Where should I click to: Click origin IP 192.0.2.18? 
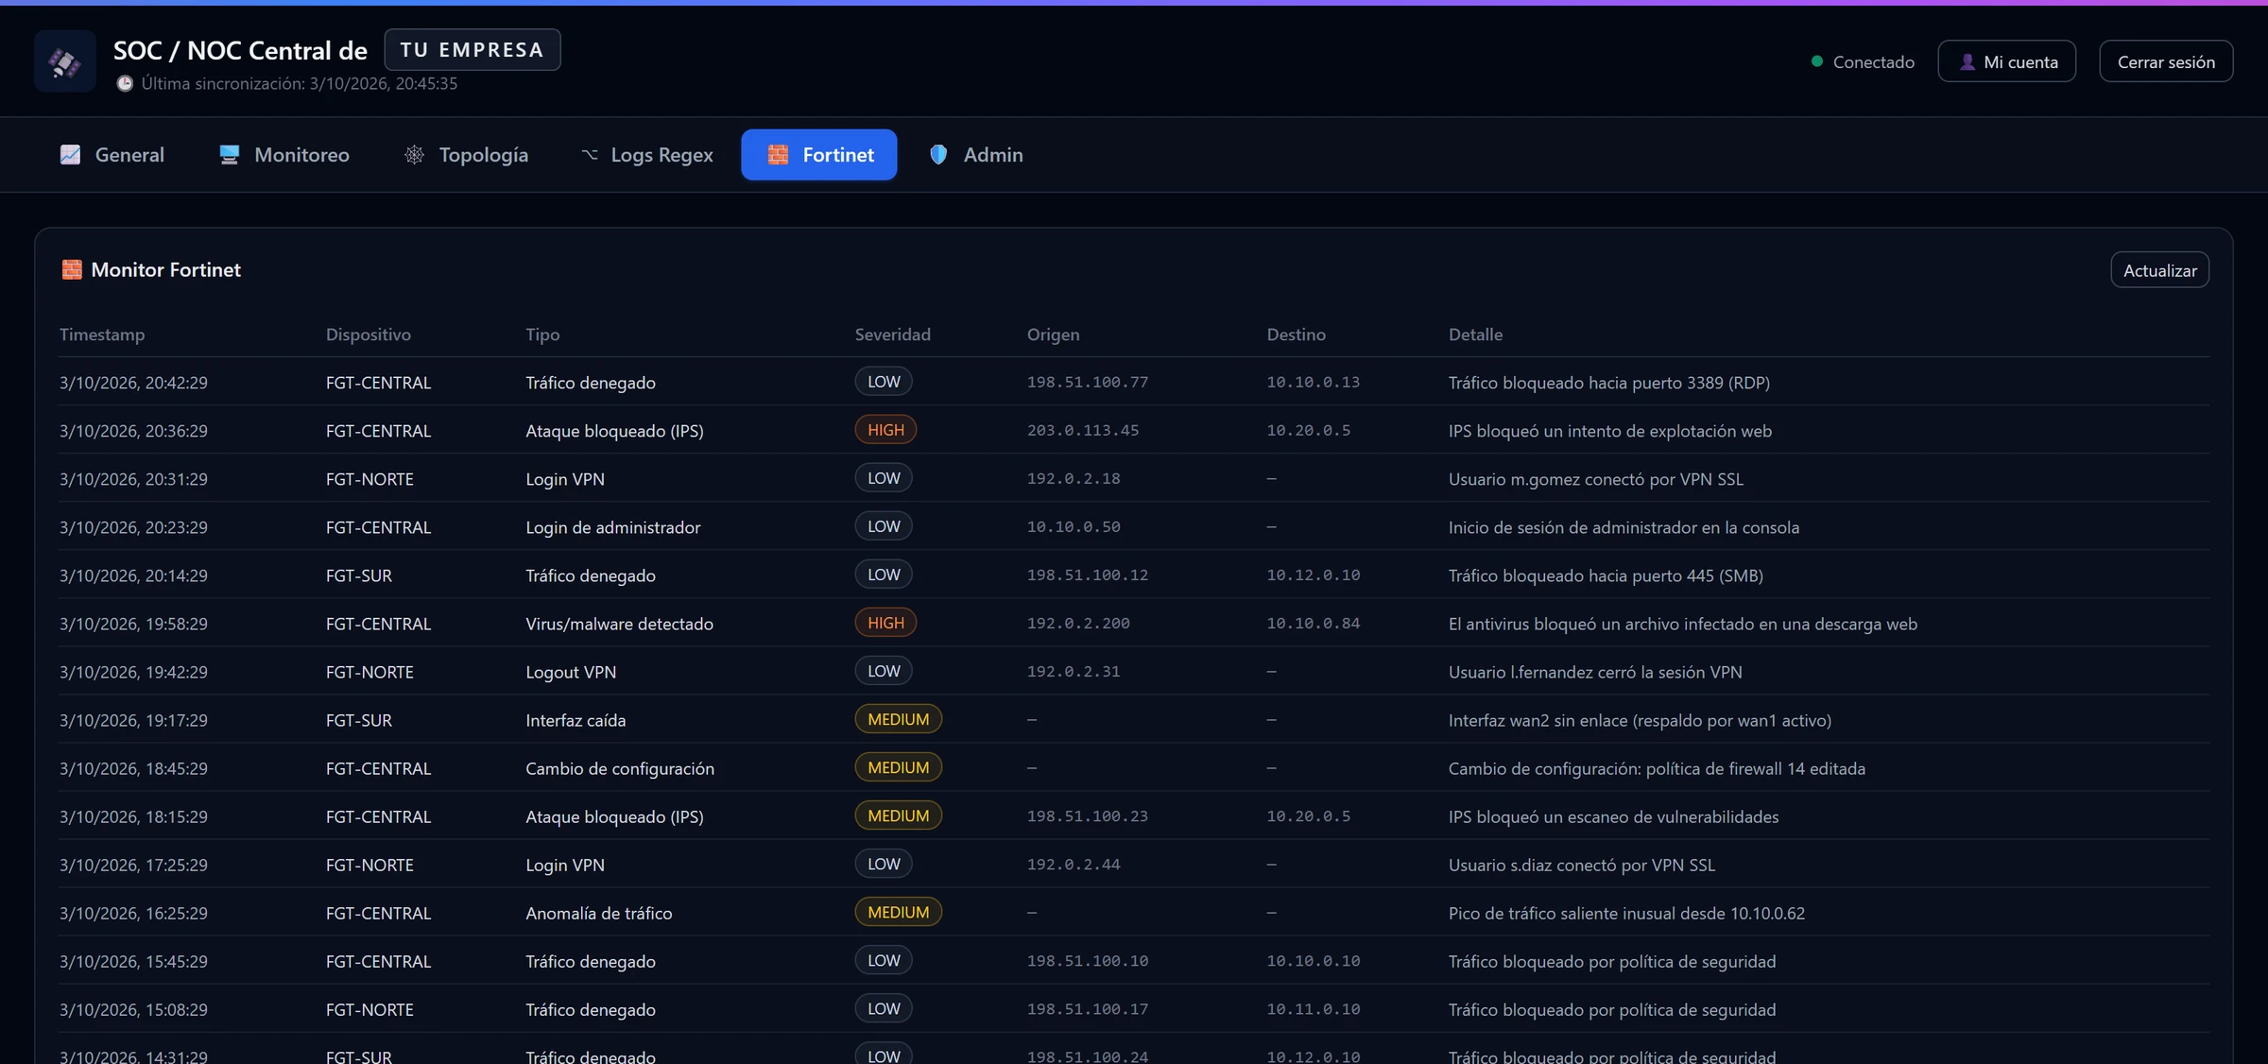pos(1074,478)
